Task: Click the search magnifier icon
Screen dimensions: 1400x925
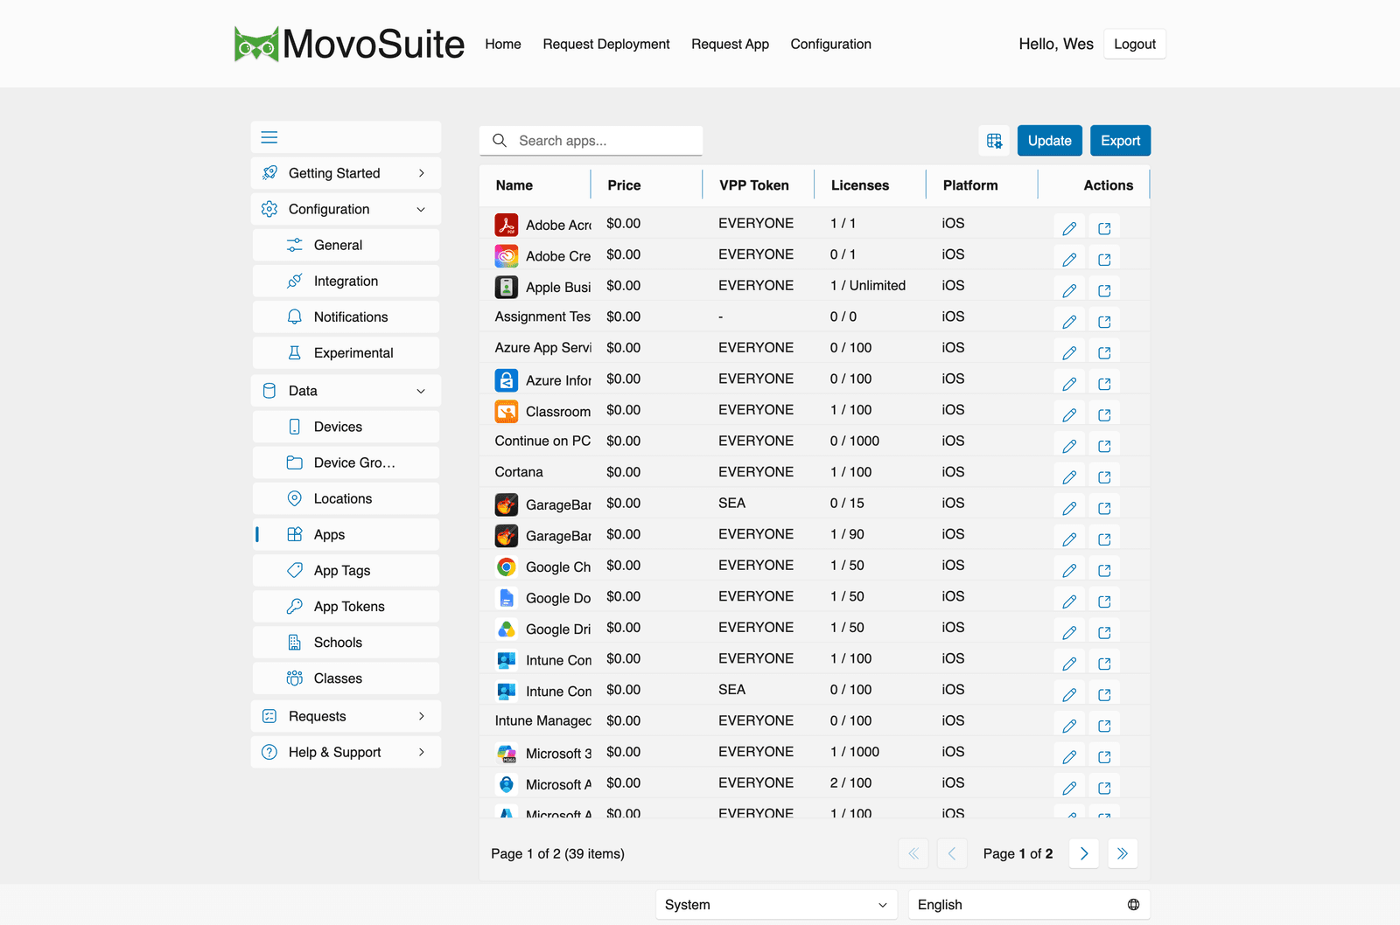Action: [x=500, y=140]
